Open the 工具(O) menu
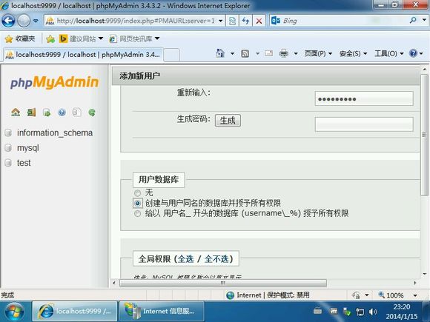 [x=389, y=53]
